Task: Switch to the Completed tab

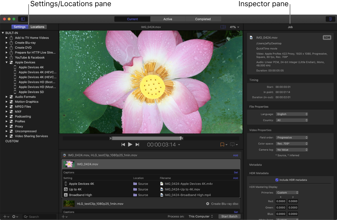Action: click(203, 19)
